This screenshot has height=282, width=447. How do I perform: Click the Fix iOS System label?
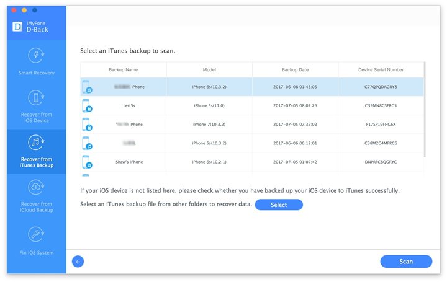[x=37, y=253]
